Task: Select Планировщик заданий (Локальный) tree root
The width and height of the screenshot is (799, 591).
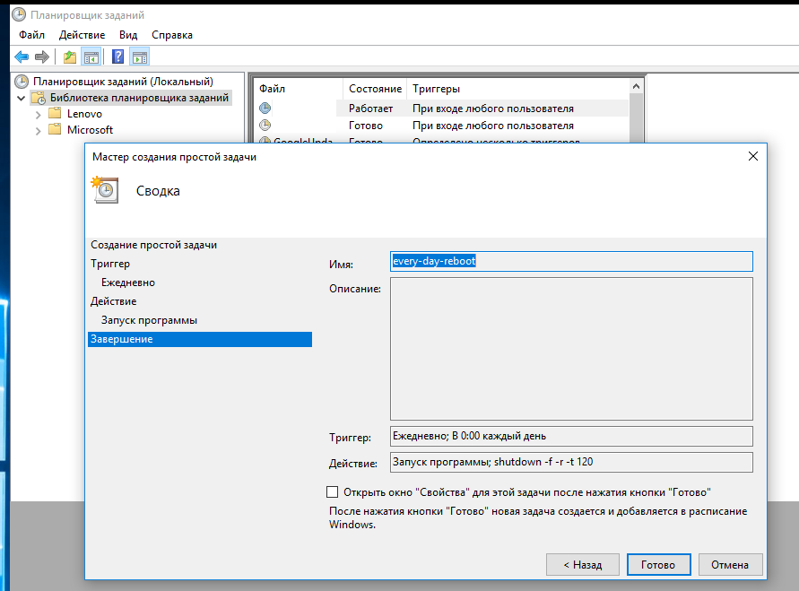Action: (123, 82)
